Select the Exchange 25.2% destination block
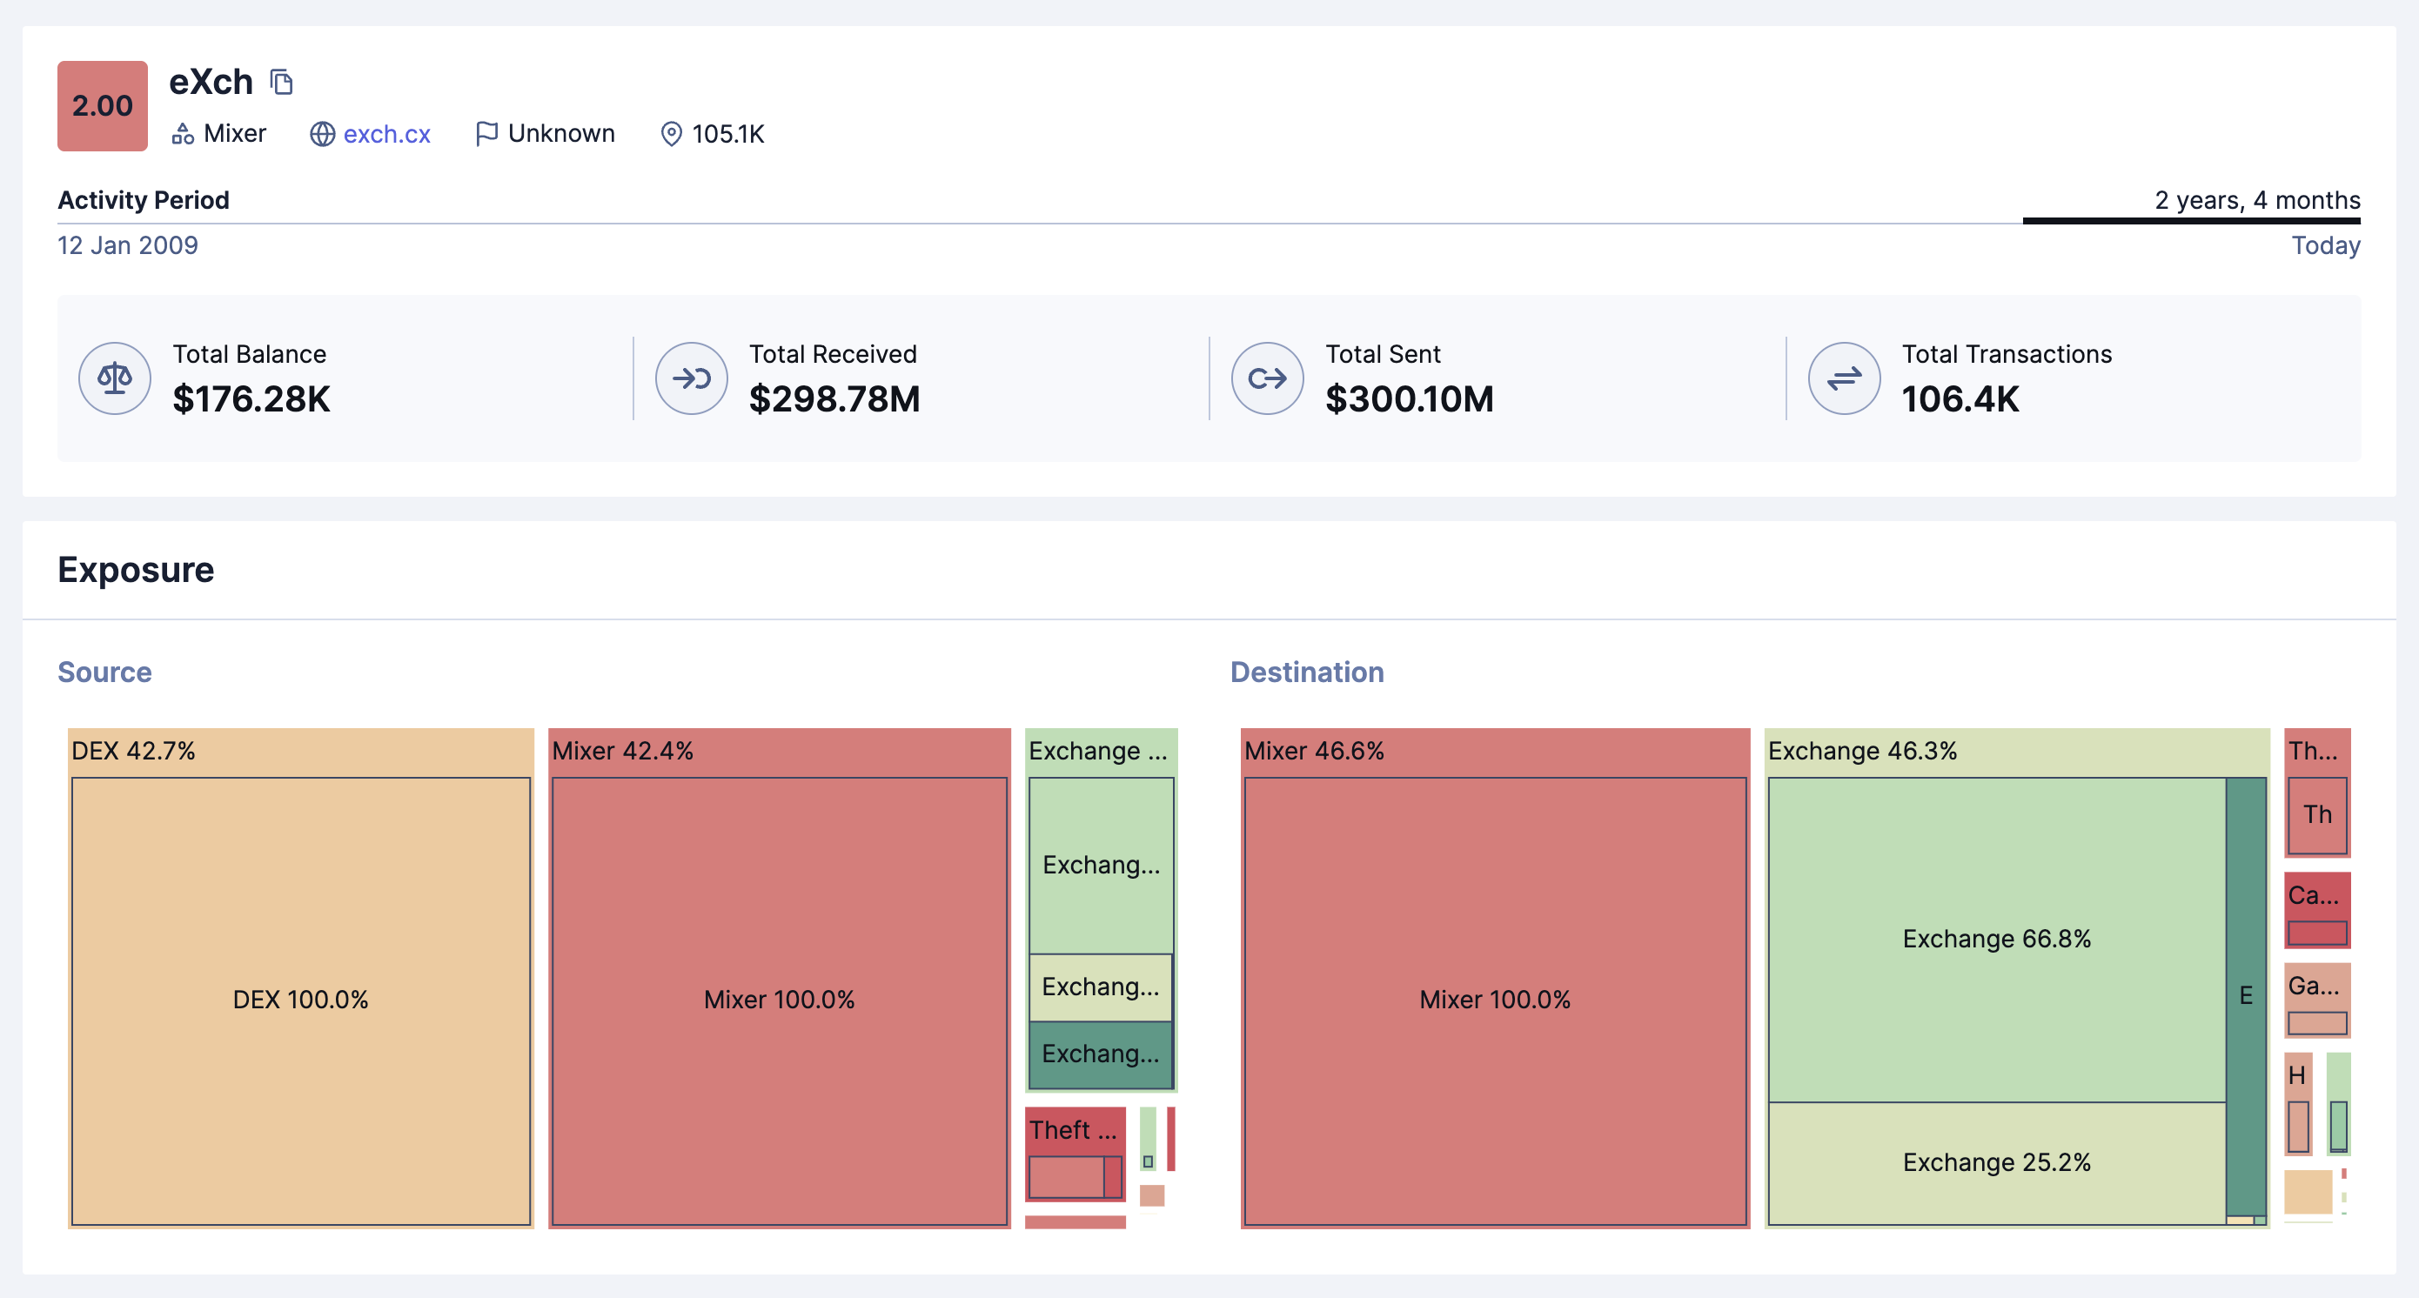 1996,1162
